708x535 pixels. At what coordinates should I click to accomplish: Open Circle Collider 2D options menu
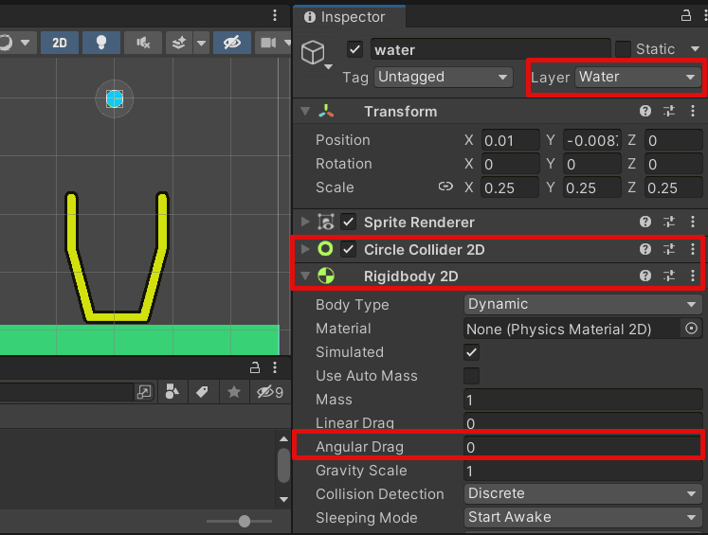pyautogui.click(x=693, y=249)
